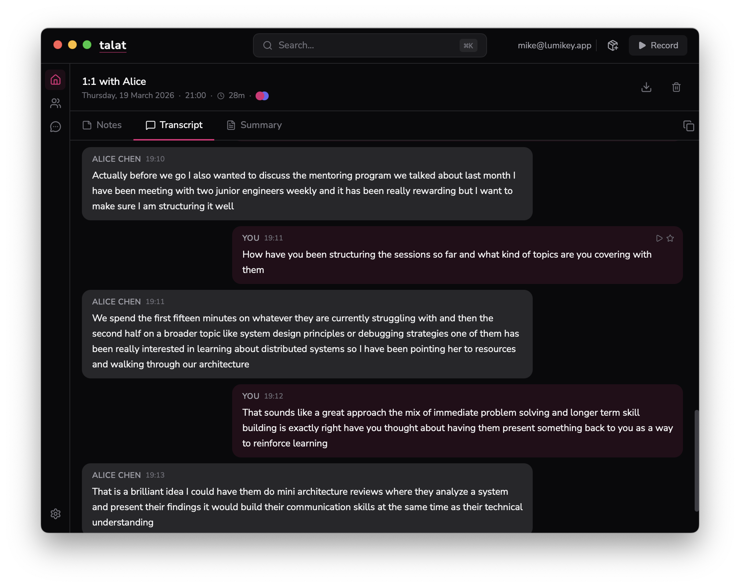Click the speaker color dots indicator
The height and width of the screenshot is (587, 740).
click(x=262, y=96)
